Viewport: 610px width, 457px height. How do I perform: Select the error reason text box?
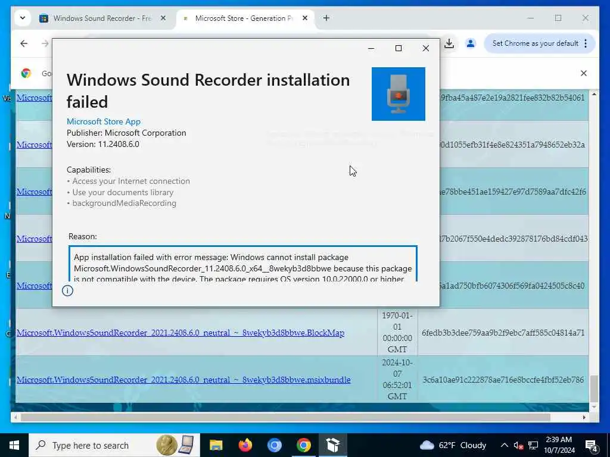click(243, 264)
